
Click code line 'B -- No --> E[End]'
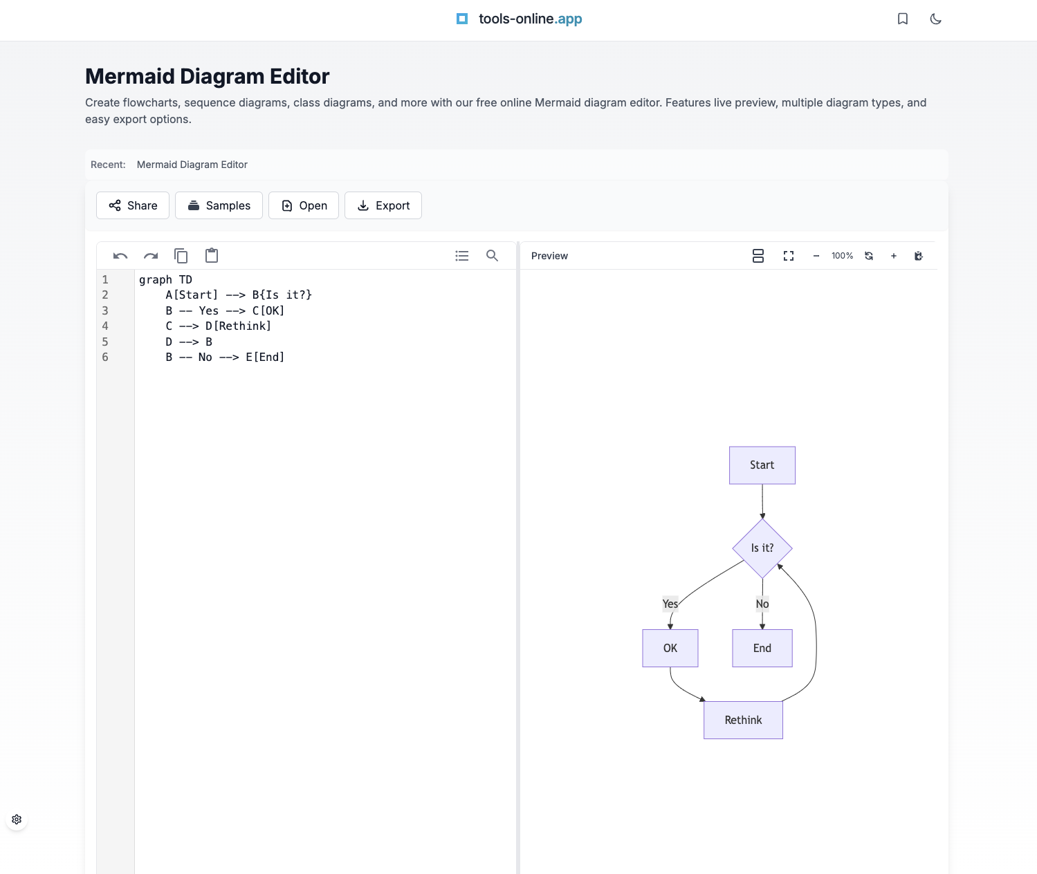point(225,357)
